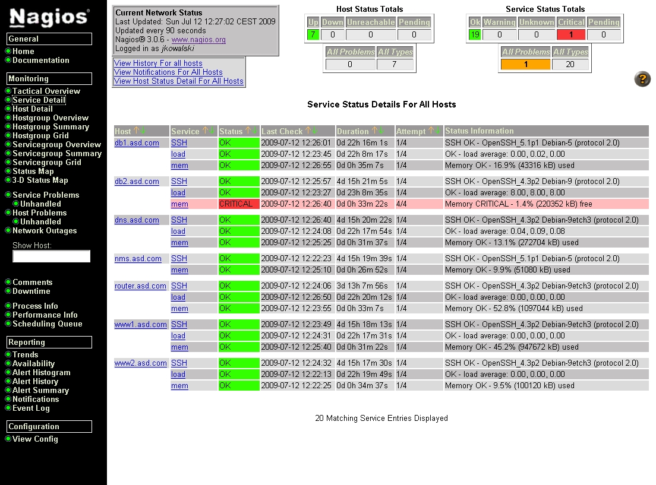Sort Status column descending with down arrow
Viewport: 656px width, 485px height.
pyautogui.click(x=254, y=131)
